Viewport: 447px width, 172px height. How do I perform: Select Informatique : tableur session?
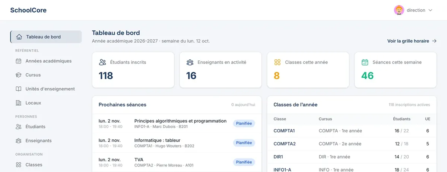pos(177,143)
